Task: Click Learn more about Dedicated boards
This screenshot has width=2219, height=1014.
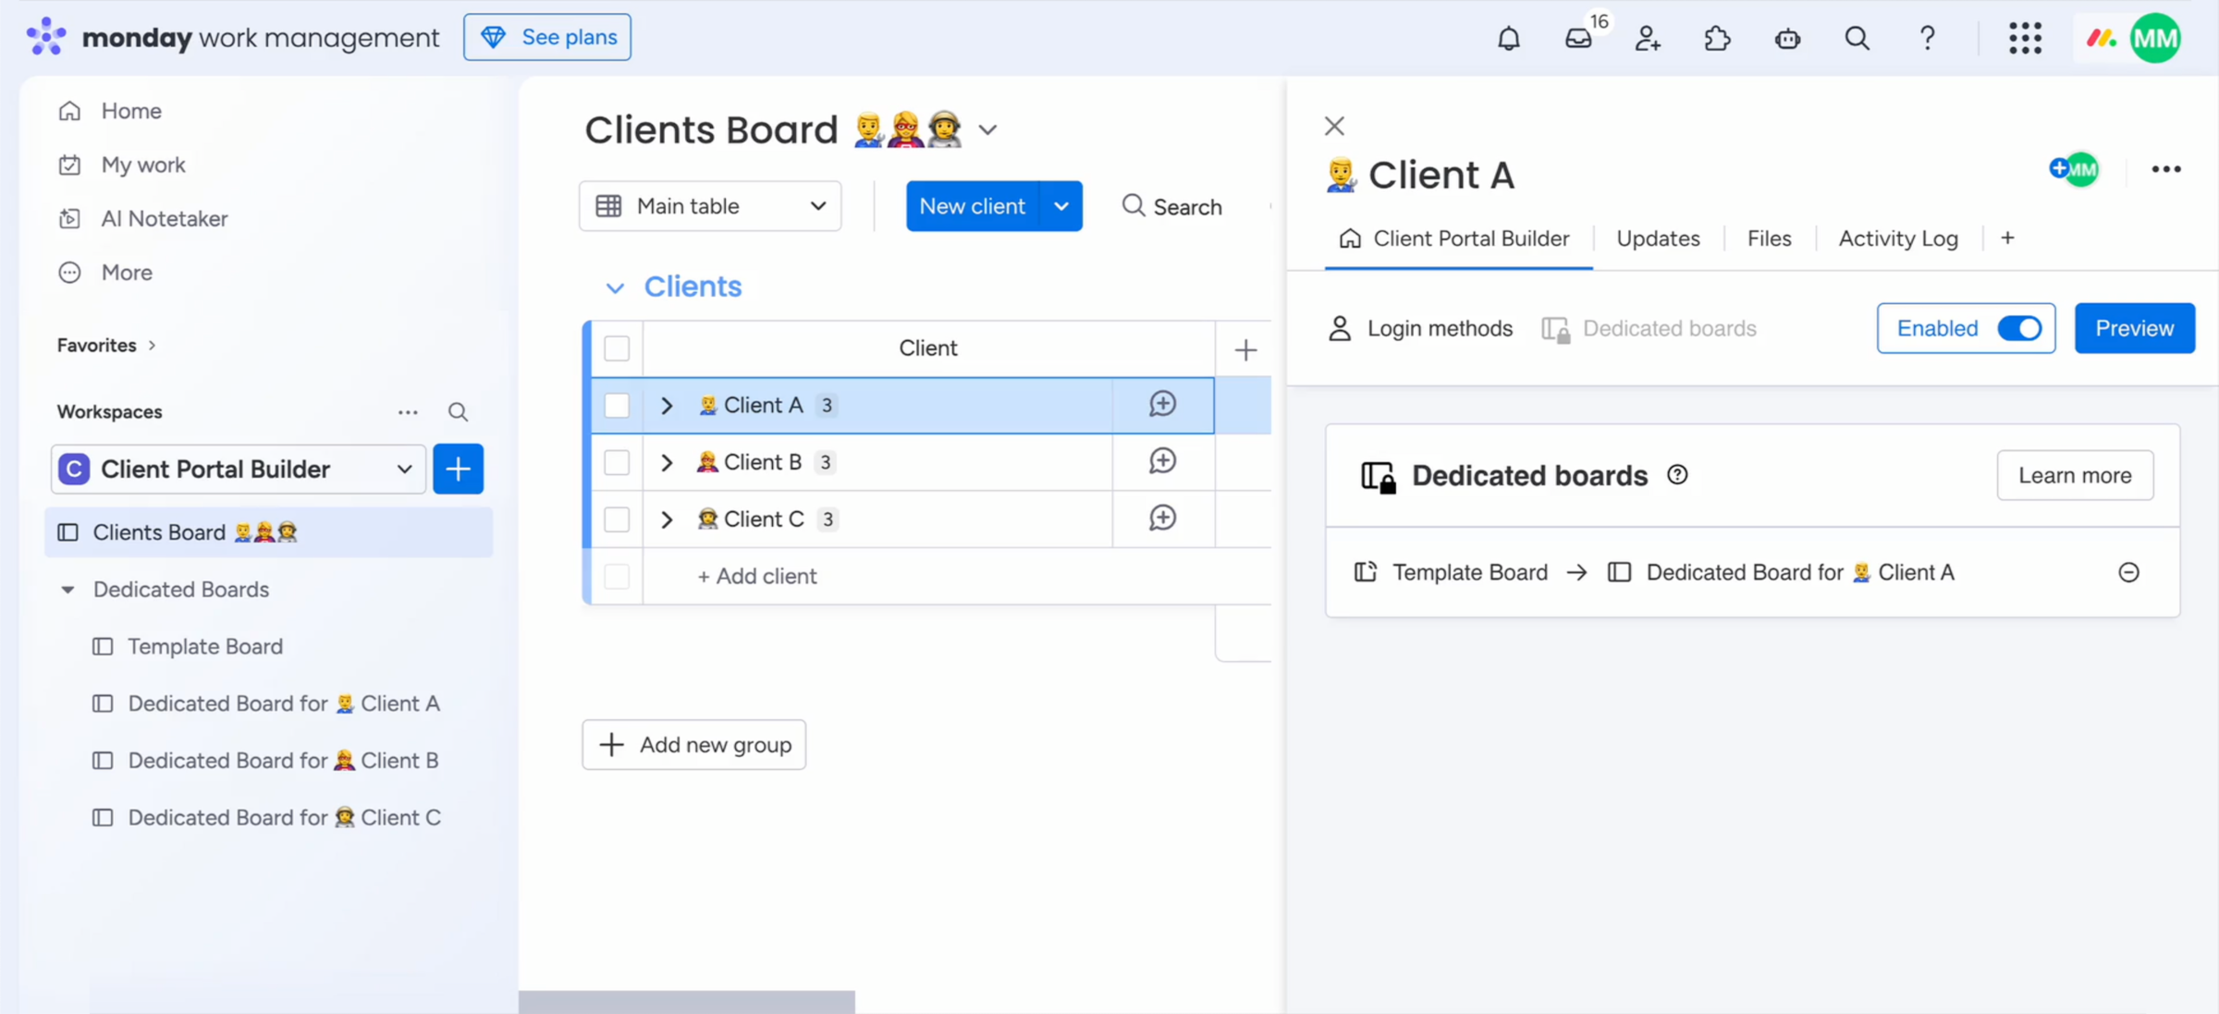Action: click(2075, 474)
